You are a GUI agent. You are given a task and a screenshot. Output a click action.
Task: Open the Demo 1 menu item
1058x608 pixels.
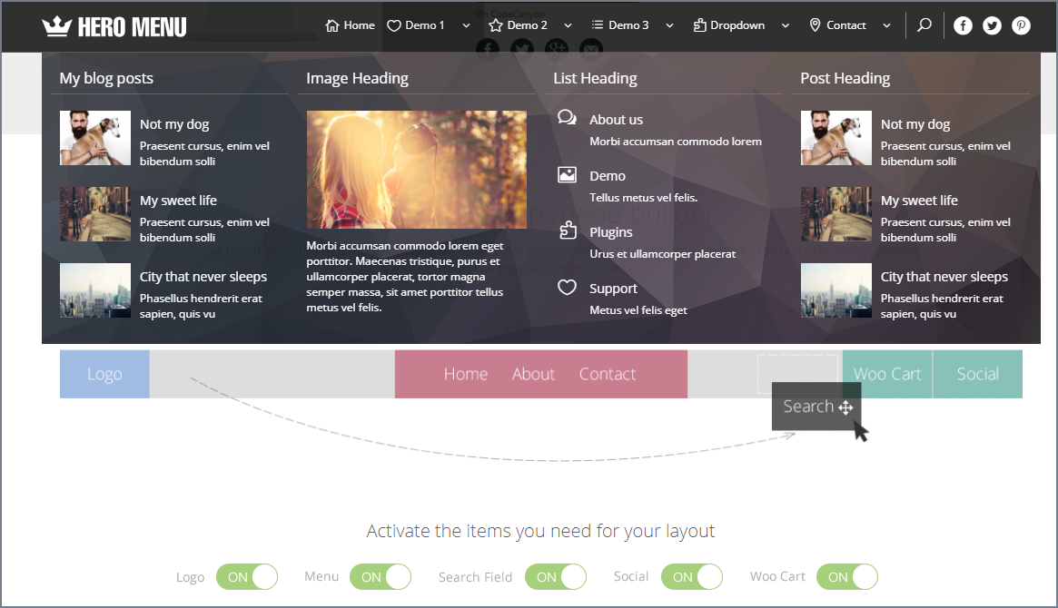pyautogui.click(x=424, y=25)
